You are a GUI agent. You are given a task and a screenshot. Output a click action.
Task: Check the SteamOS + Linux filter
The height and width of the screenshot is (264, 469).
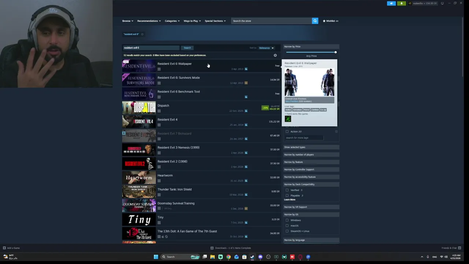point(287,231)
